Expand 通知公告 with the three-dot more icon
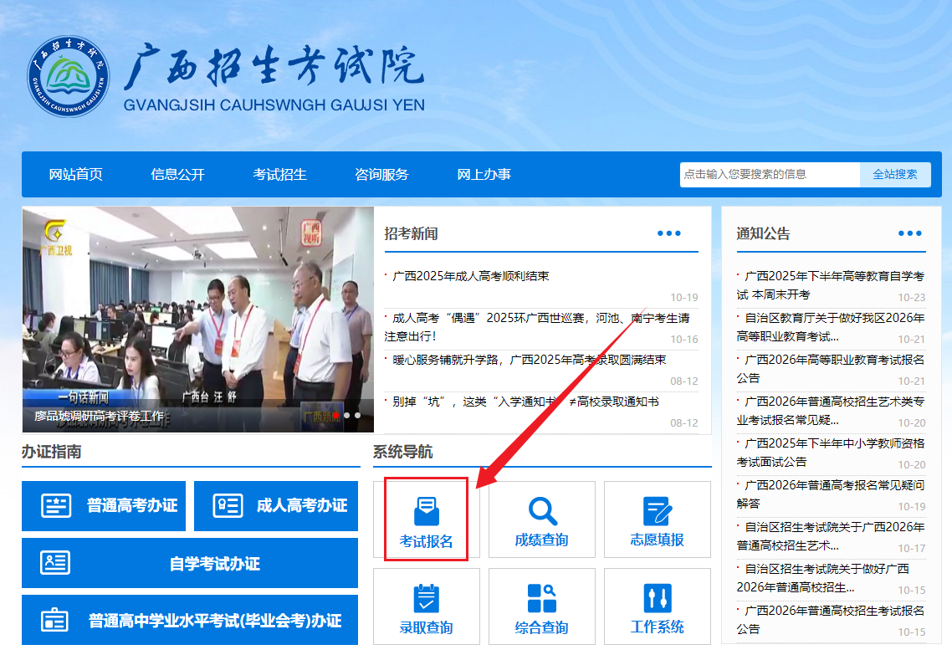 coord(909,233)
